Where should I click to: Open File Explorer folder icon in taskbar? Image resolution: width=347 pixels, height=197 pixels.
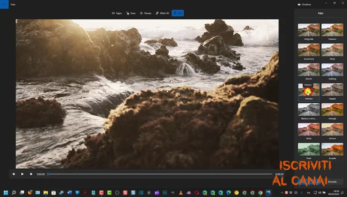[46, 193]
